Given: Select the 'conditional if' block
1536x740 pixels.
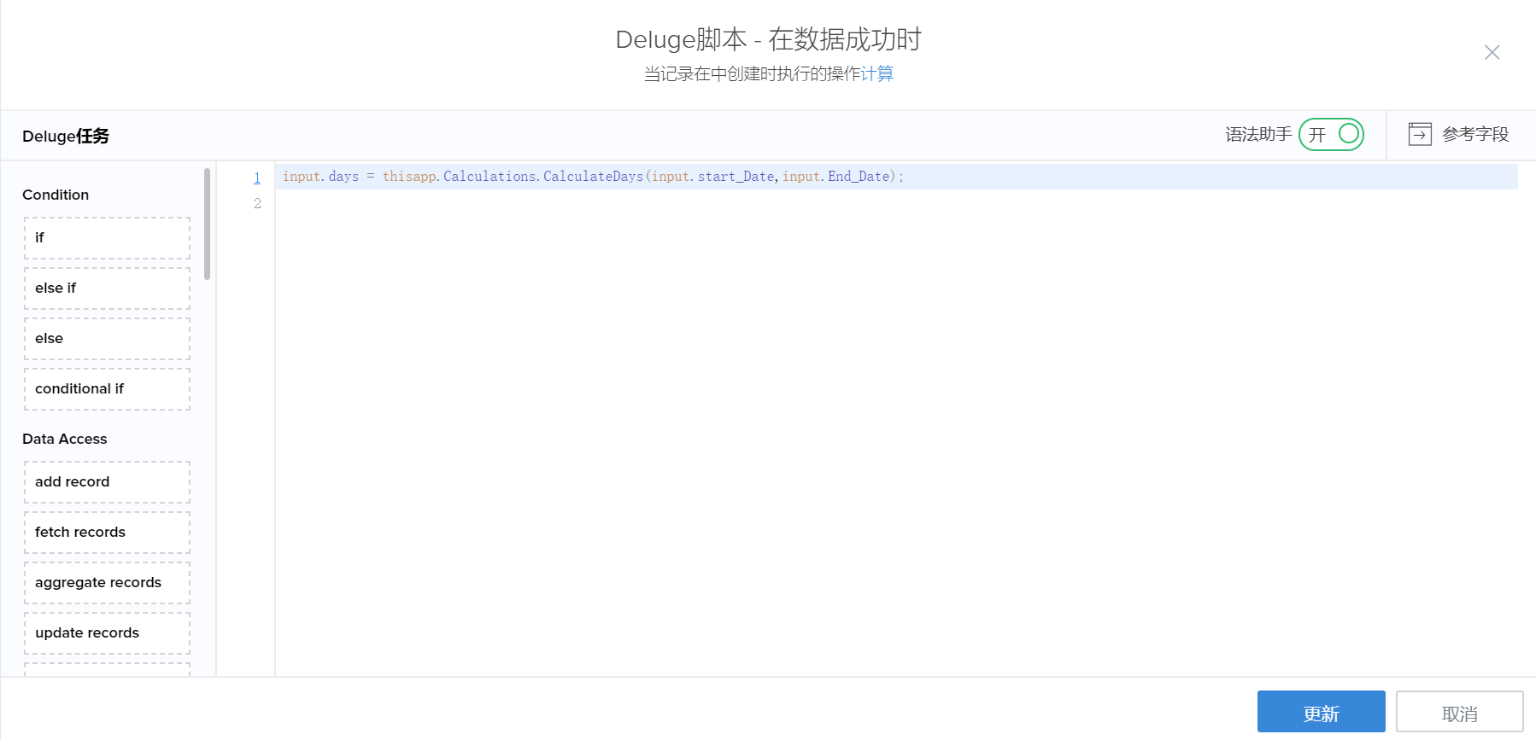Looking at the screenshot, I should click(107, 389).
